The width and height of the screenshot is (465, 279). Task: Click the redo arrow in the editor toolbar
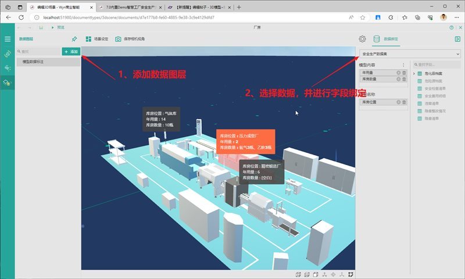(x=30, y=27)
